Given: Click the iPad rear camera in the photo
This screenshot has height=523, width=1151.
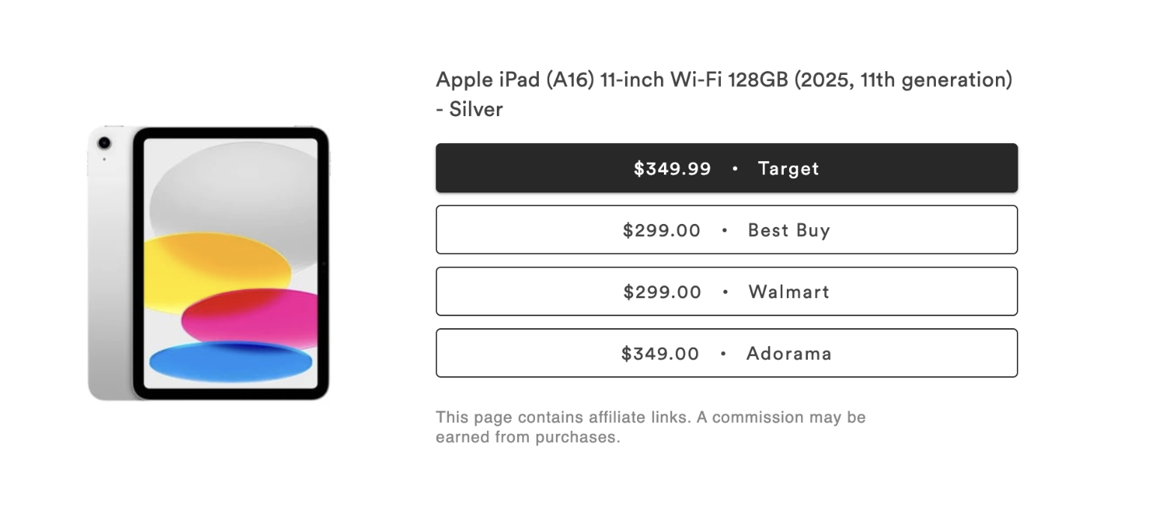Looking at the screenshot, I should pos(105,143).
